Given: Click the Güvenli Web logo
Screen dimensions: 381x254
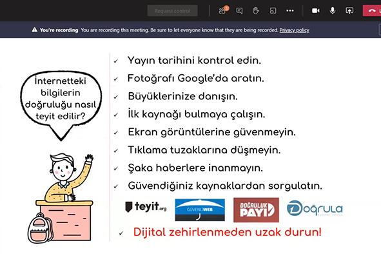Looking at the screenshot, I should click(x=200, y=210).
